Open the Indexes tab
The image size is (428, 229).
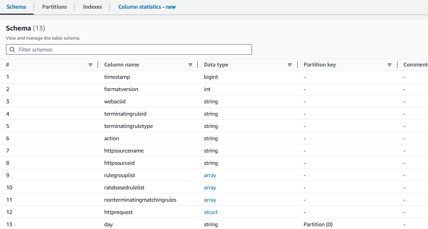click(x=93, y=7)
